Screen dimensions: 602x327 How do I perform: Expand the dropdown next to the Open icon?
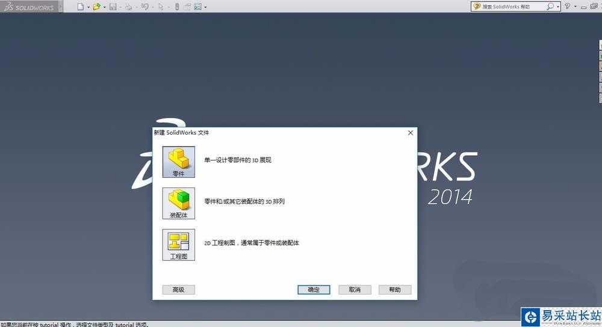tap(104, 7)
